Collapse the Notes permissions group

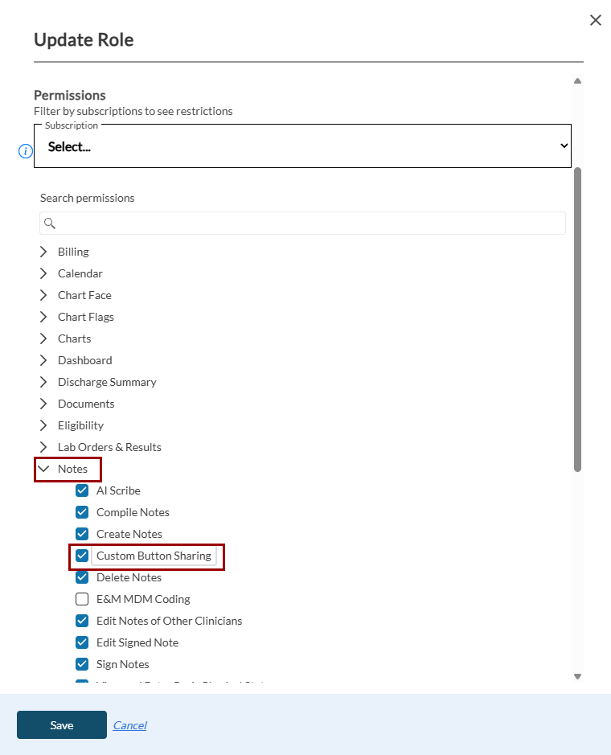point(43,469)
